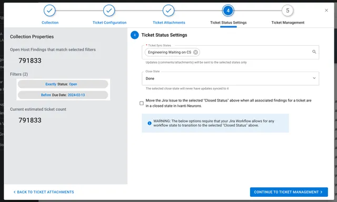Click the step 4 circle in the stepper
This screenshot has width=337, height=202.
click(228, 11)
